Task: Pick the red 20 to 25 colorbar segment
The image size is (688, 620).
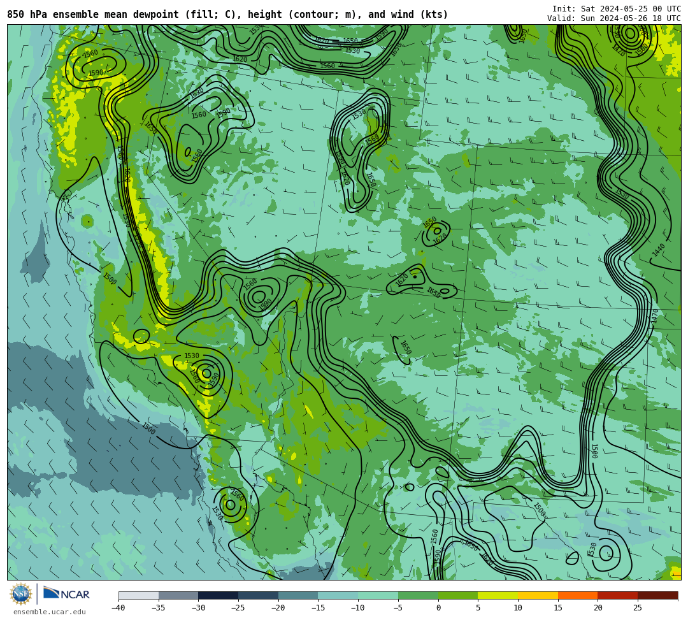Action: click(x=618, y=595)
